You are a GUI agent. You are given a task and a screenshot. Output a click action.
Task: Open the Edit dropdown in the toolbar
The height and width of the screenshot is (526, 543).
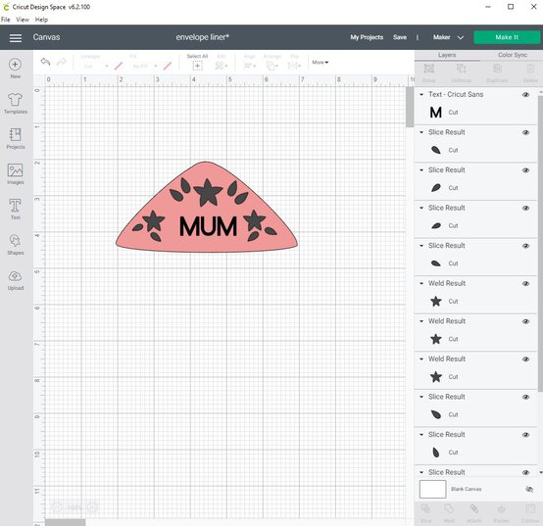coord(221,66)
